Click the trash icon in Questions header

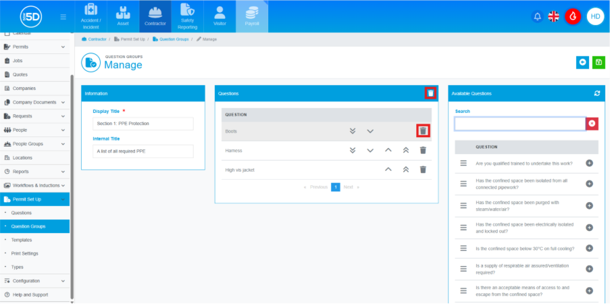click(430, 93)
